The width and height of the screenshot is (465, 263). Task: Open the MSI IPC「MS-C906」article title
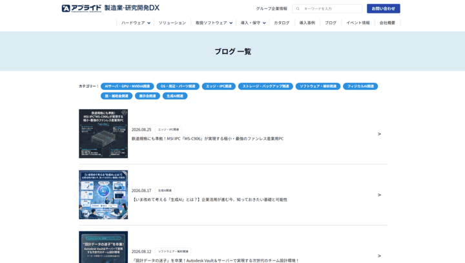point(207,139)
